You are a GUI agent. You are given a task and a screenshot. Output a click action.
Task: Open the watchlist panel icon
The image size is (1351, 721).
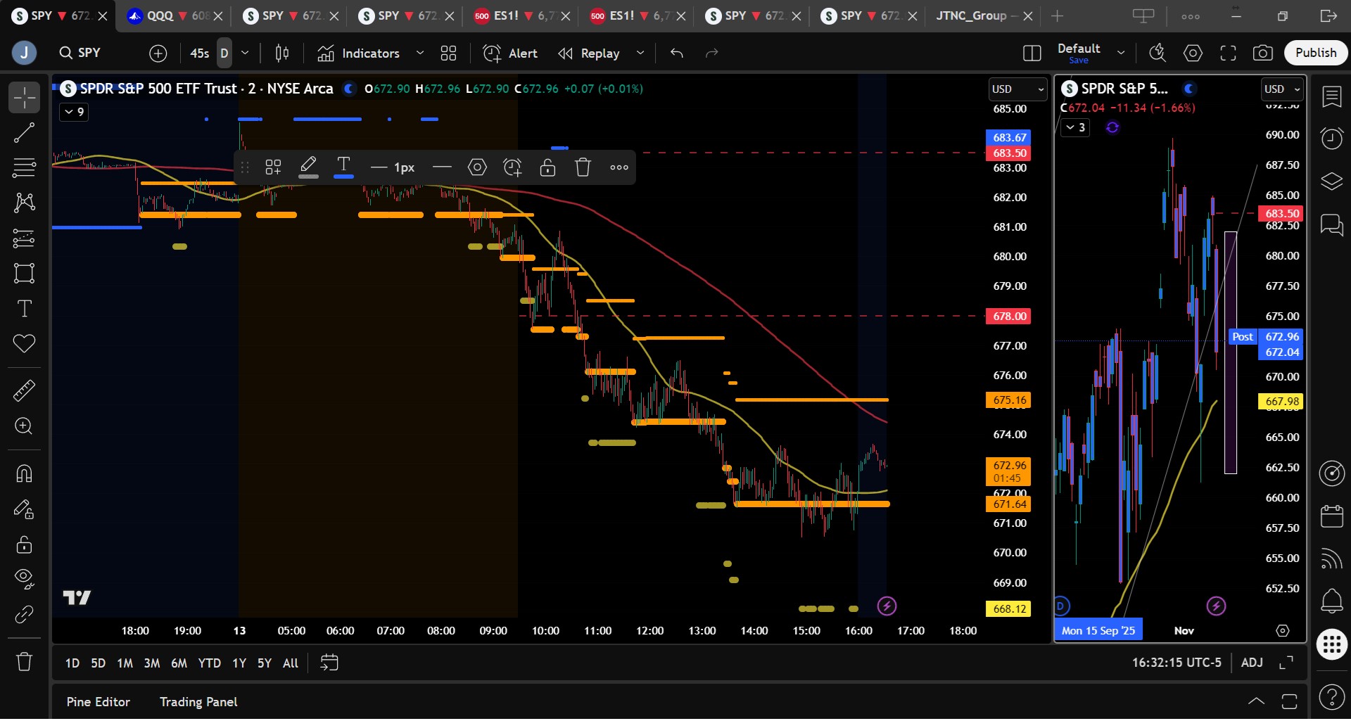[x=1331, y=97]
